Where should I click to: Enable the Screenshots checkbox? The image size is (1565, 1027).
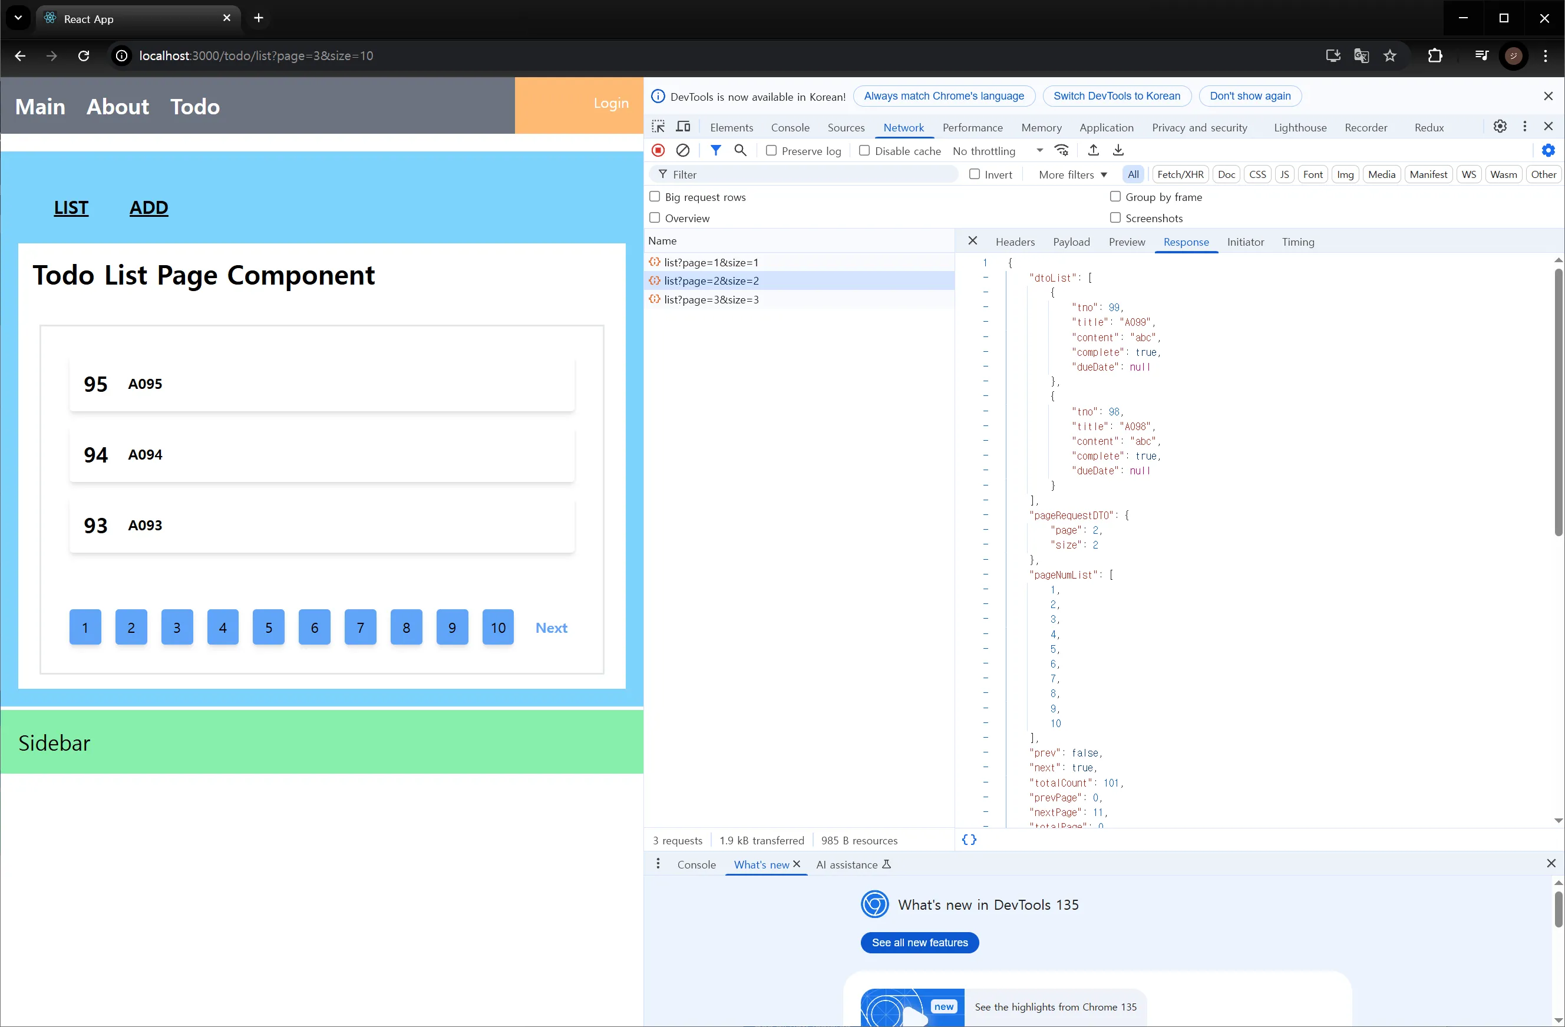1115,217
